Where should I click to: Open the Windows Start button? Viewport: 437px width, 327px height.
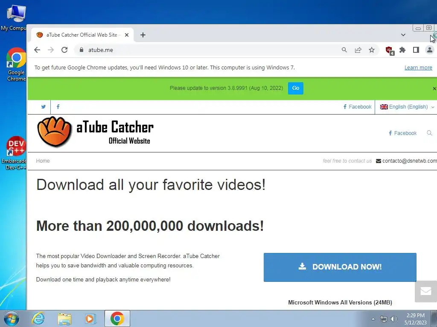[x=12, y=318]
